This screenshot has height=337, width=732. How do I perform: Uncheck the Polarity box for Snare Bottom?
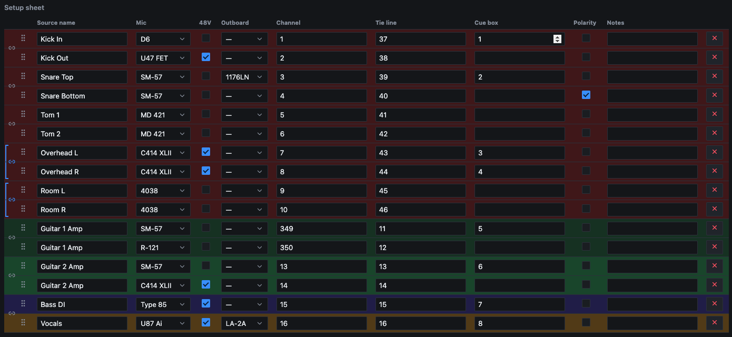(586, 95)
